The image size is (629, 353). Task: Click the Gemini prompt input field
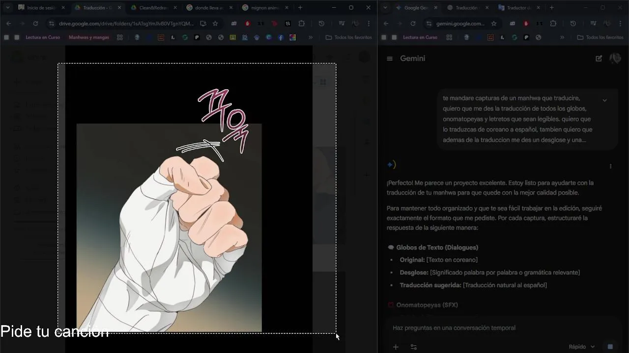click(x=501, y=328)
